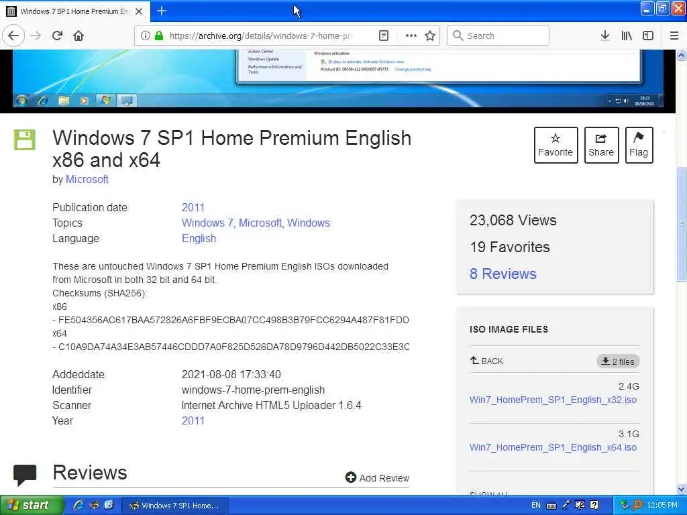Open a new browser tab

(162, 11)
